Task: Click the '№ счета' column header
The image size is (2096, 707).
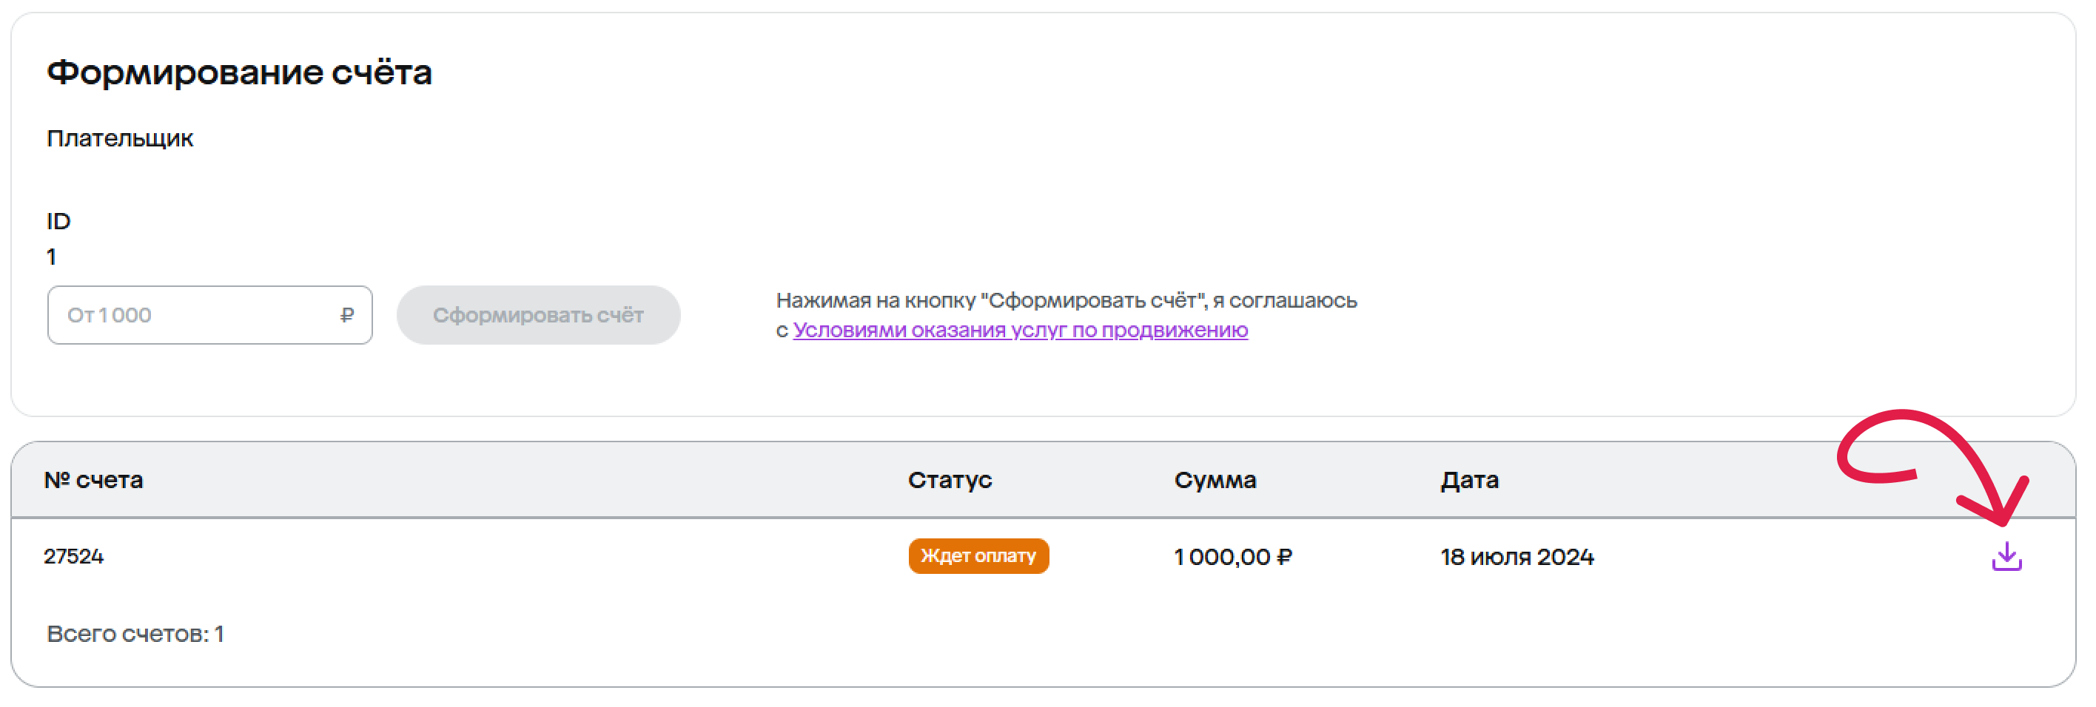Action: [x=93, y=480]
